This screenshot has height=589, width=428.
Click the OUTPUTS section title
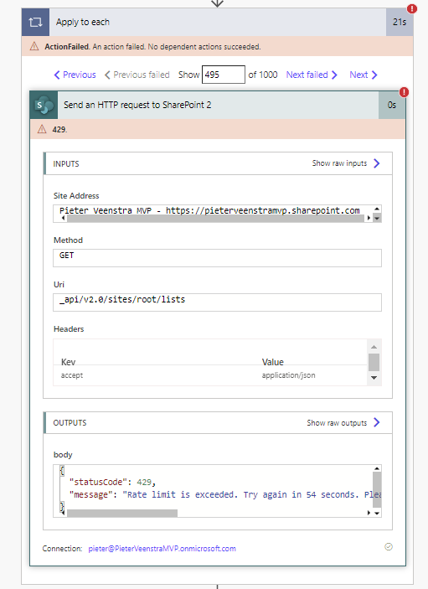(x=70, y=423)
